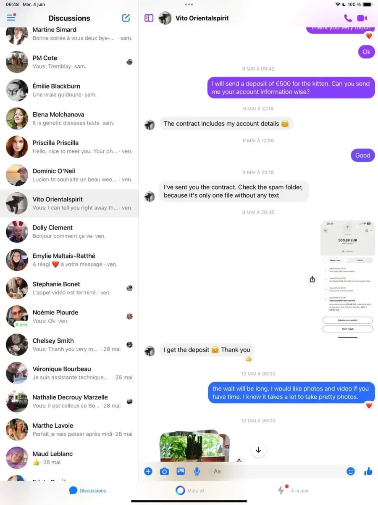Open conversation with Elena Molchanova

[69, 119]
